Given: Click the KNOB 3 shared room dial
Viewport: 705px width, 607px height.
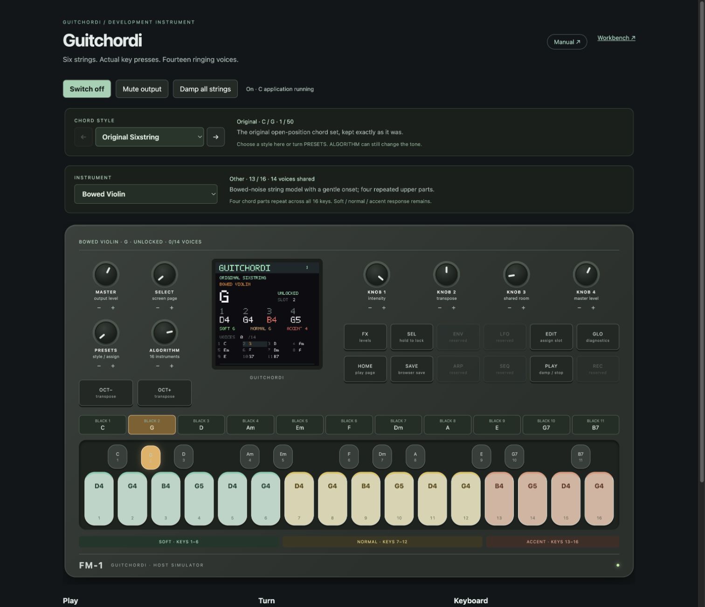Looking at the screenshot, I should [516, 274].
